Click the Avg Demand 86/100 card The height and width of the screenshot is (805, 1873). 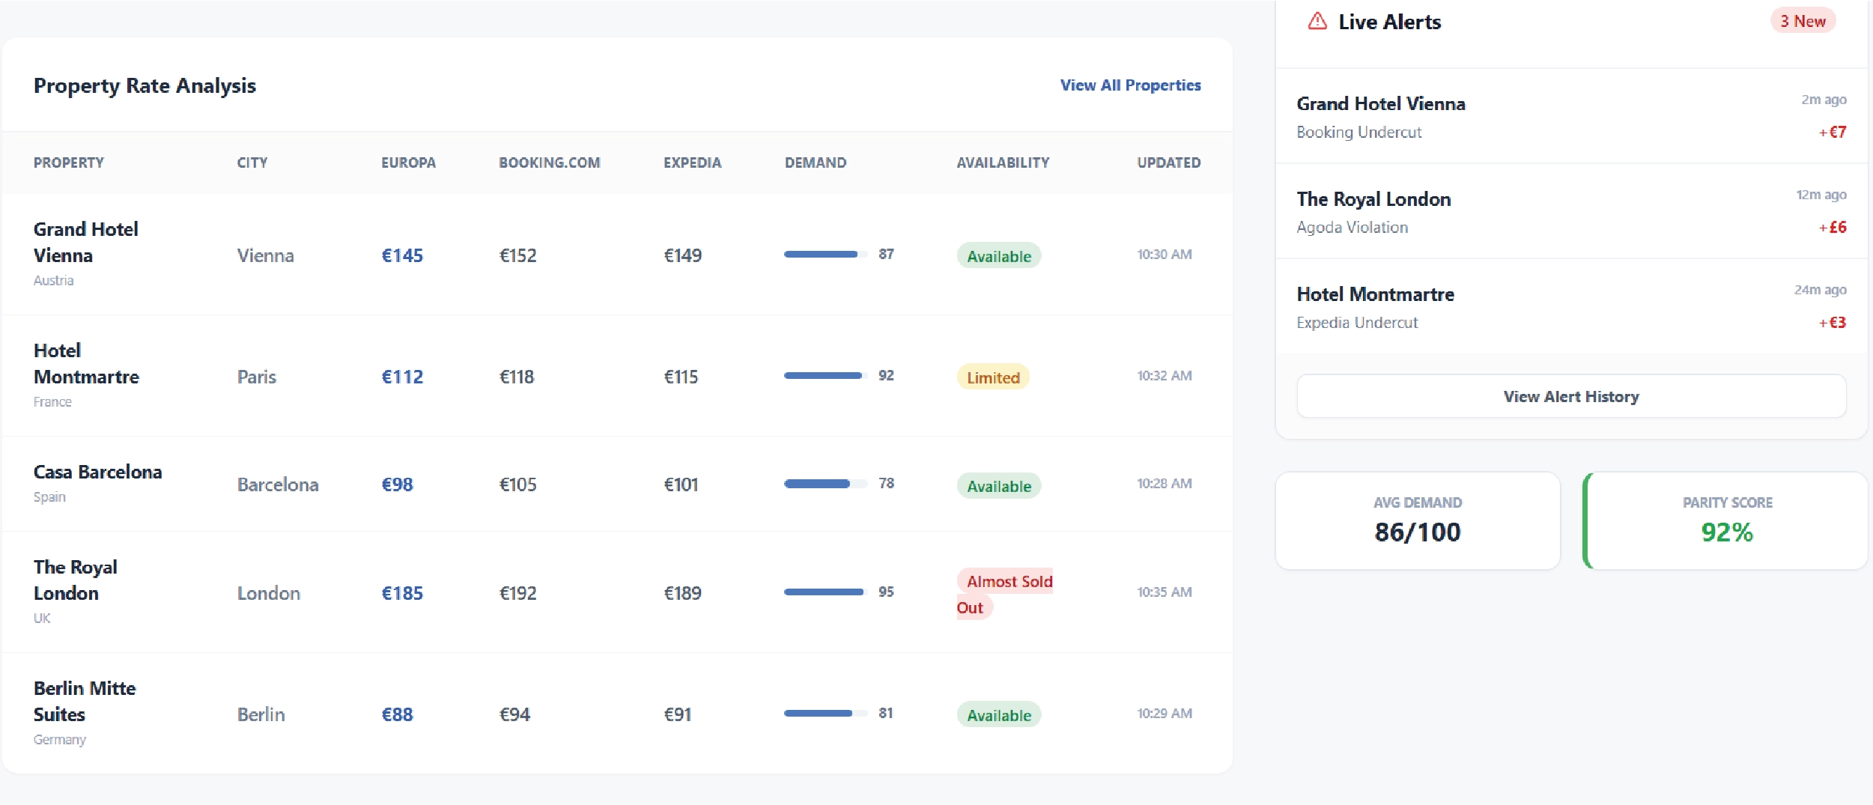1417,520
